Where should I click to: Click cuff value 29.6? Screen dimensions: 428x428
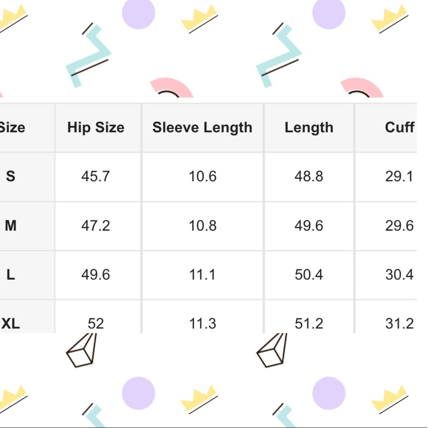[399, 226]
